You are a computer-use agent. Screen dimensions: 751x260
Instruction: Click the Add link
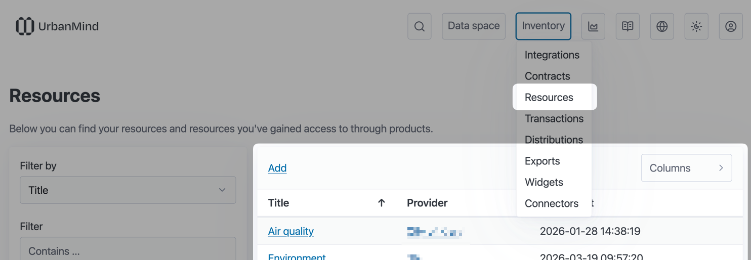click(x=277, y=168)
